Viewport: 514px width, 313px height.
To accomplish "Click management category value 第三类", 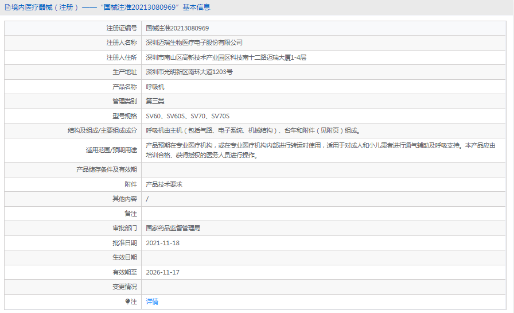I will pos(155,101).
